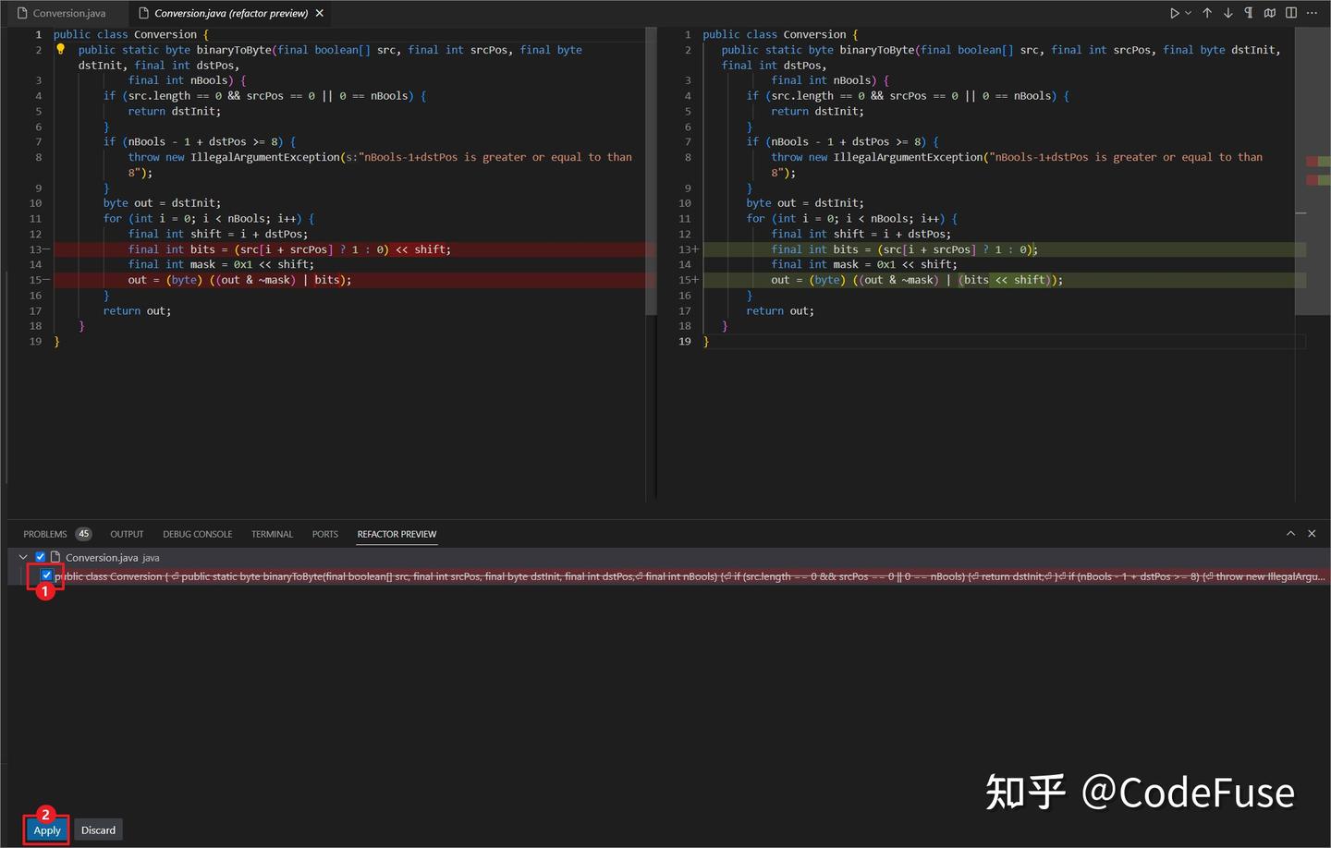Image resolution: width=1331 pixels, height=848 pixels.
Task: Click the Discard button
Action: [97, 830]
